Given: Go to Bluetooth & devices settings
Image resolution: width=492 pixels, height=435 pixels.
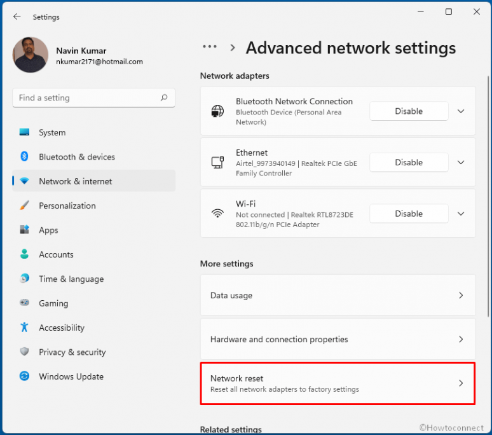Looking at the screenshot, I should [x=93, y=156].
